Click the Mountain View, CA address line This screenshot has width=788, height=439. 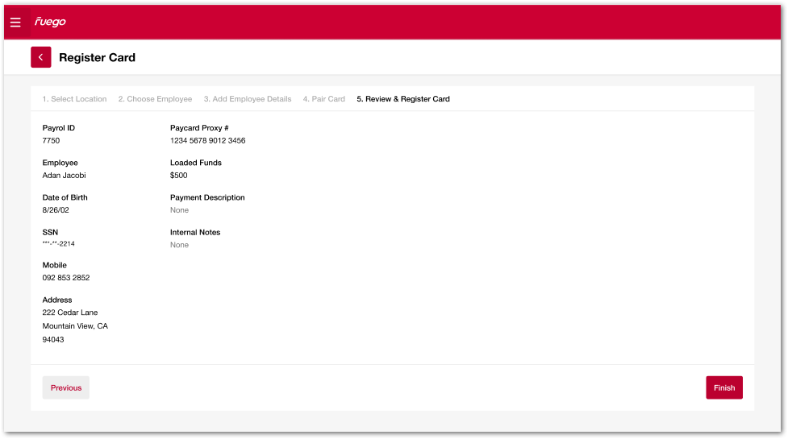75,326
